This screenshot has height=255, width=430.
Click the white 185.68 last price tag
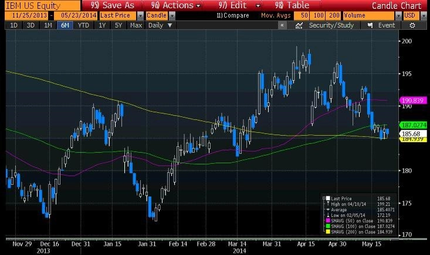click(x=413, y=134)
